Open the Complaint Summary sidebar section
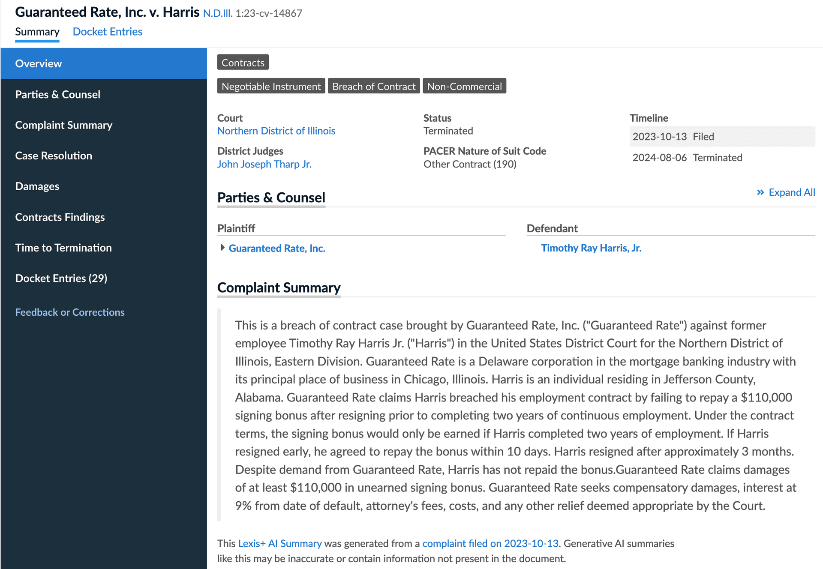This screenshot has height=569, width=823. (x=63, y=124)
